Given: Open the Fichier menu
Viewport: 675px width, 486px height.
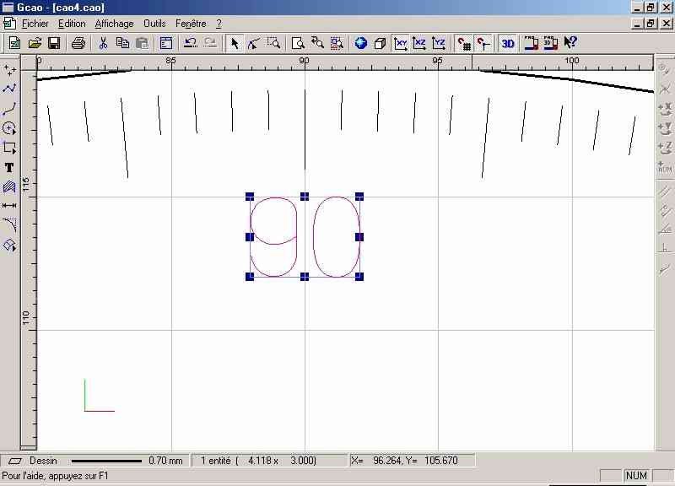Looking at the screenshot, I should pos(35,24).
